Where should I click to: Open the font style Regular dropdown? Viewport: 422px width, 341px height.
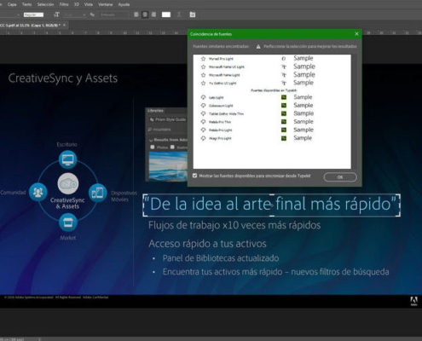(x=33, y=14)
